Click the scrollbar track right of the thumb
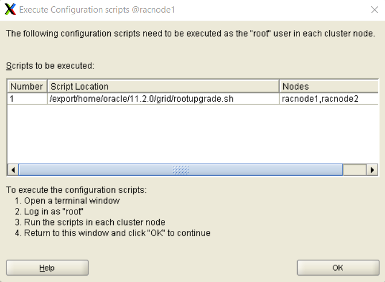Screen dimensions: 385x282 355,170
